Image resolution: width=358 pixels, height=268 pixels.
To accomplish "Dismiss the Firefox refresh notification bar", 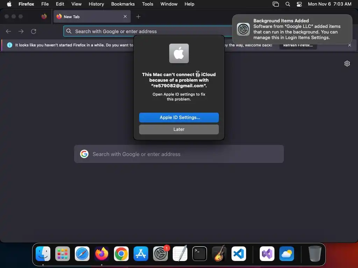I will (x=350, y=45).
